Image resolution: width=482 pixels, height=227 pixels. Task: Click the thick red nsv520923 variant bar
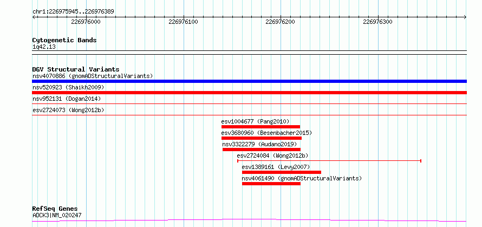pyautogui.click(x=249, y=93)
